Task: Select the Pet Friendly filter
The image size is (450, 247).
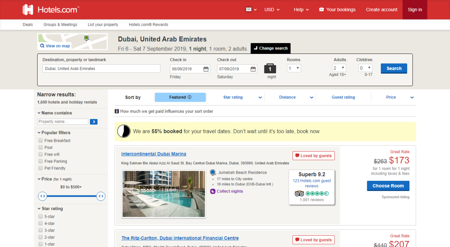Action: [40, 168]
